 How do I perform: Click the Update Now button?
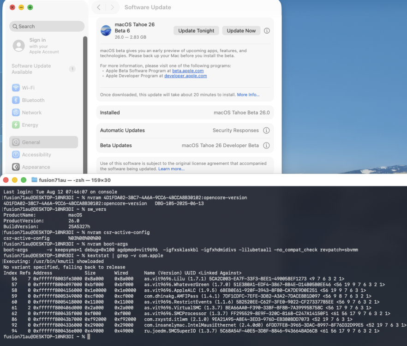coord(241,30)
